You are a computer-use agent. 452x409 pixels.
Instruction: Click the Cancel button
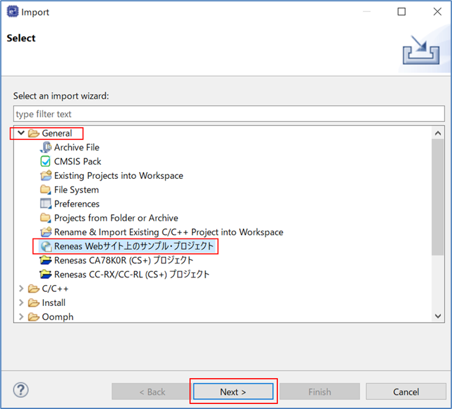406,392
